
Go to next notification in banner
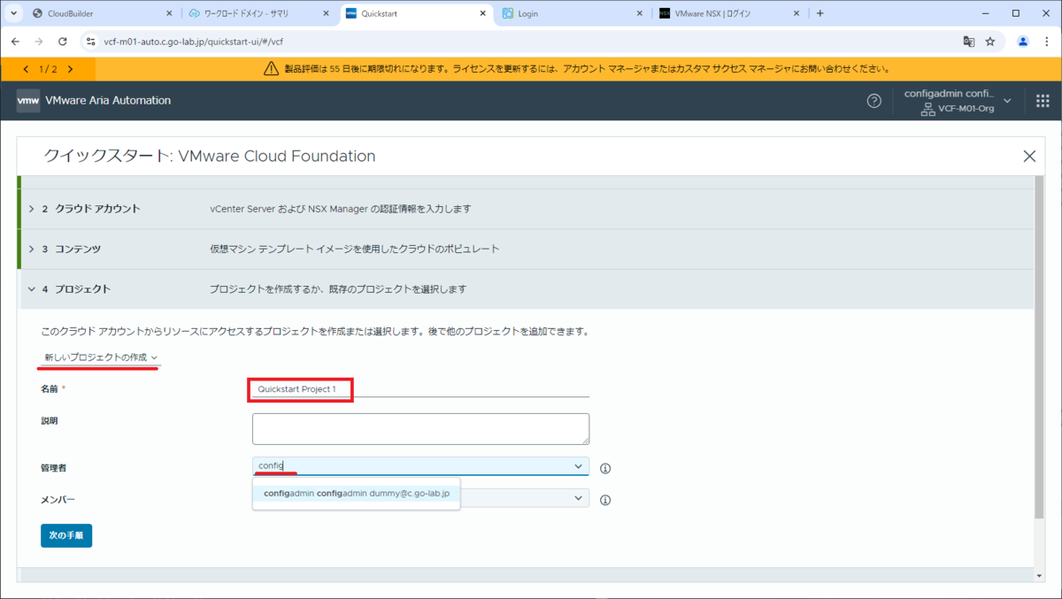click(x=70, y=69)
